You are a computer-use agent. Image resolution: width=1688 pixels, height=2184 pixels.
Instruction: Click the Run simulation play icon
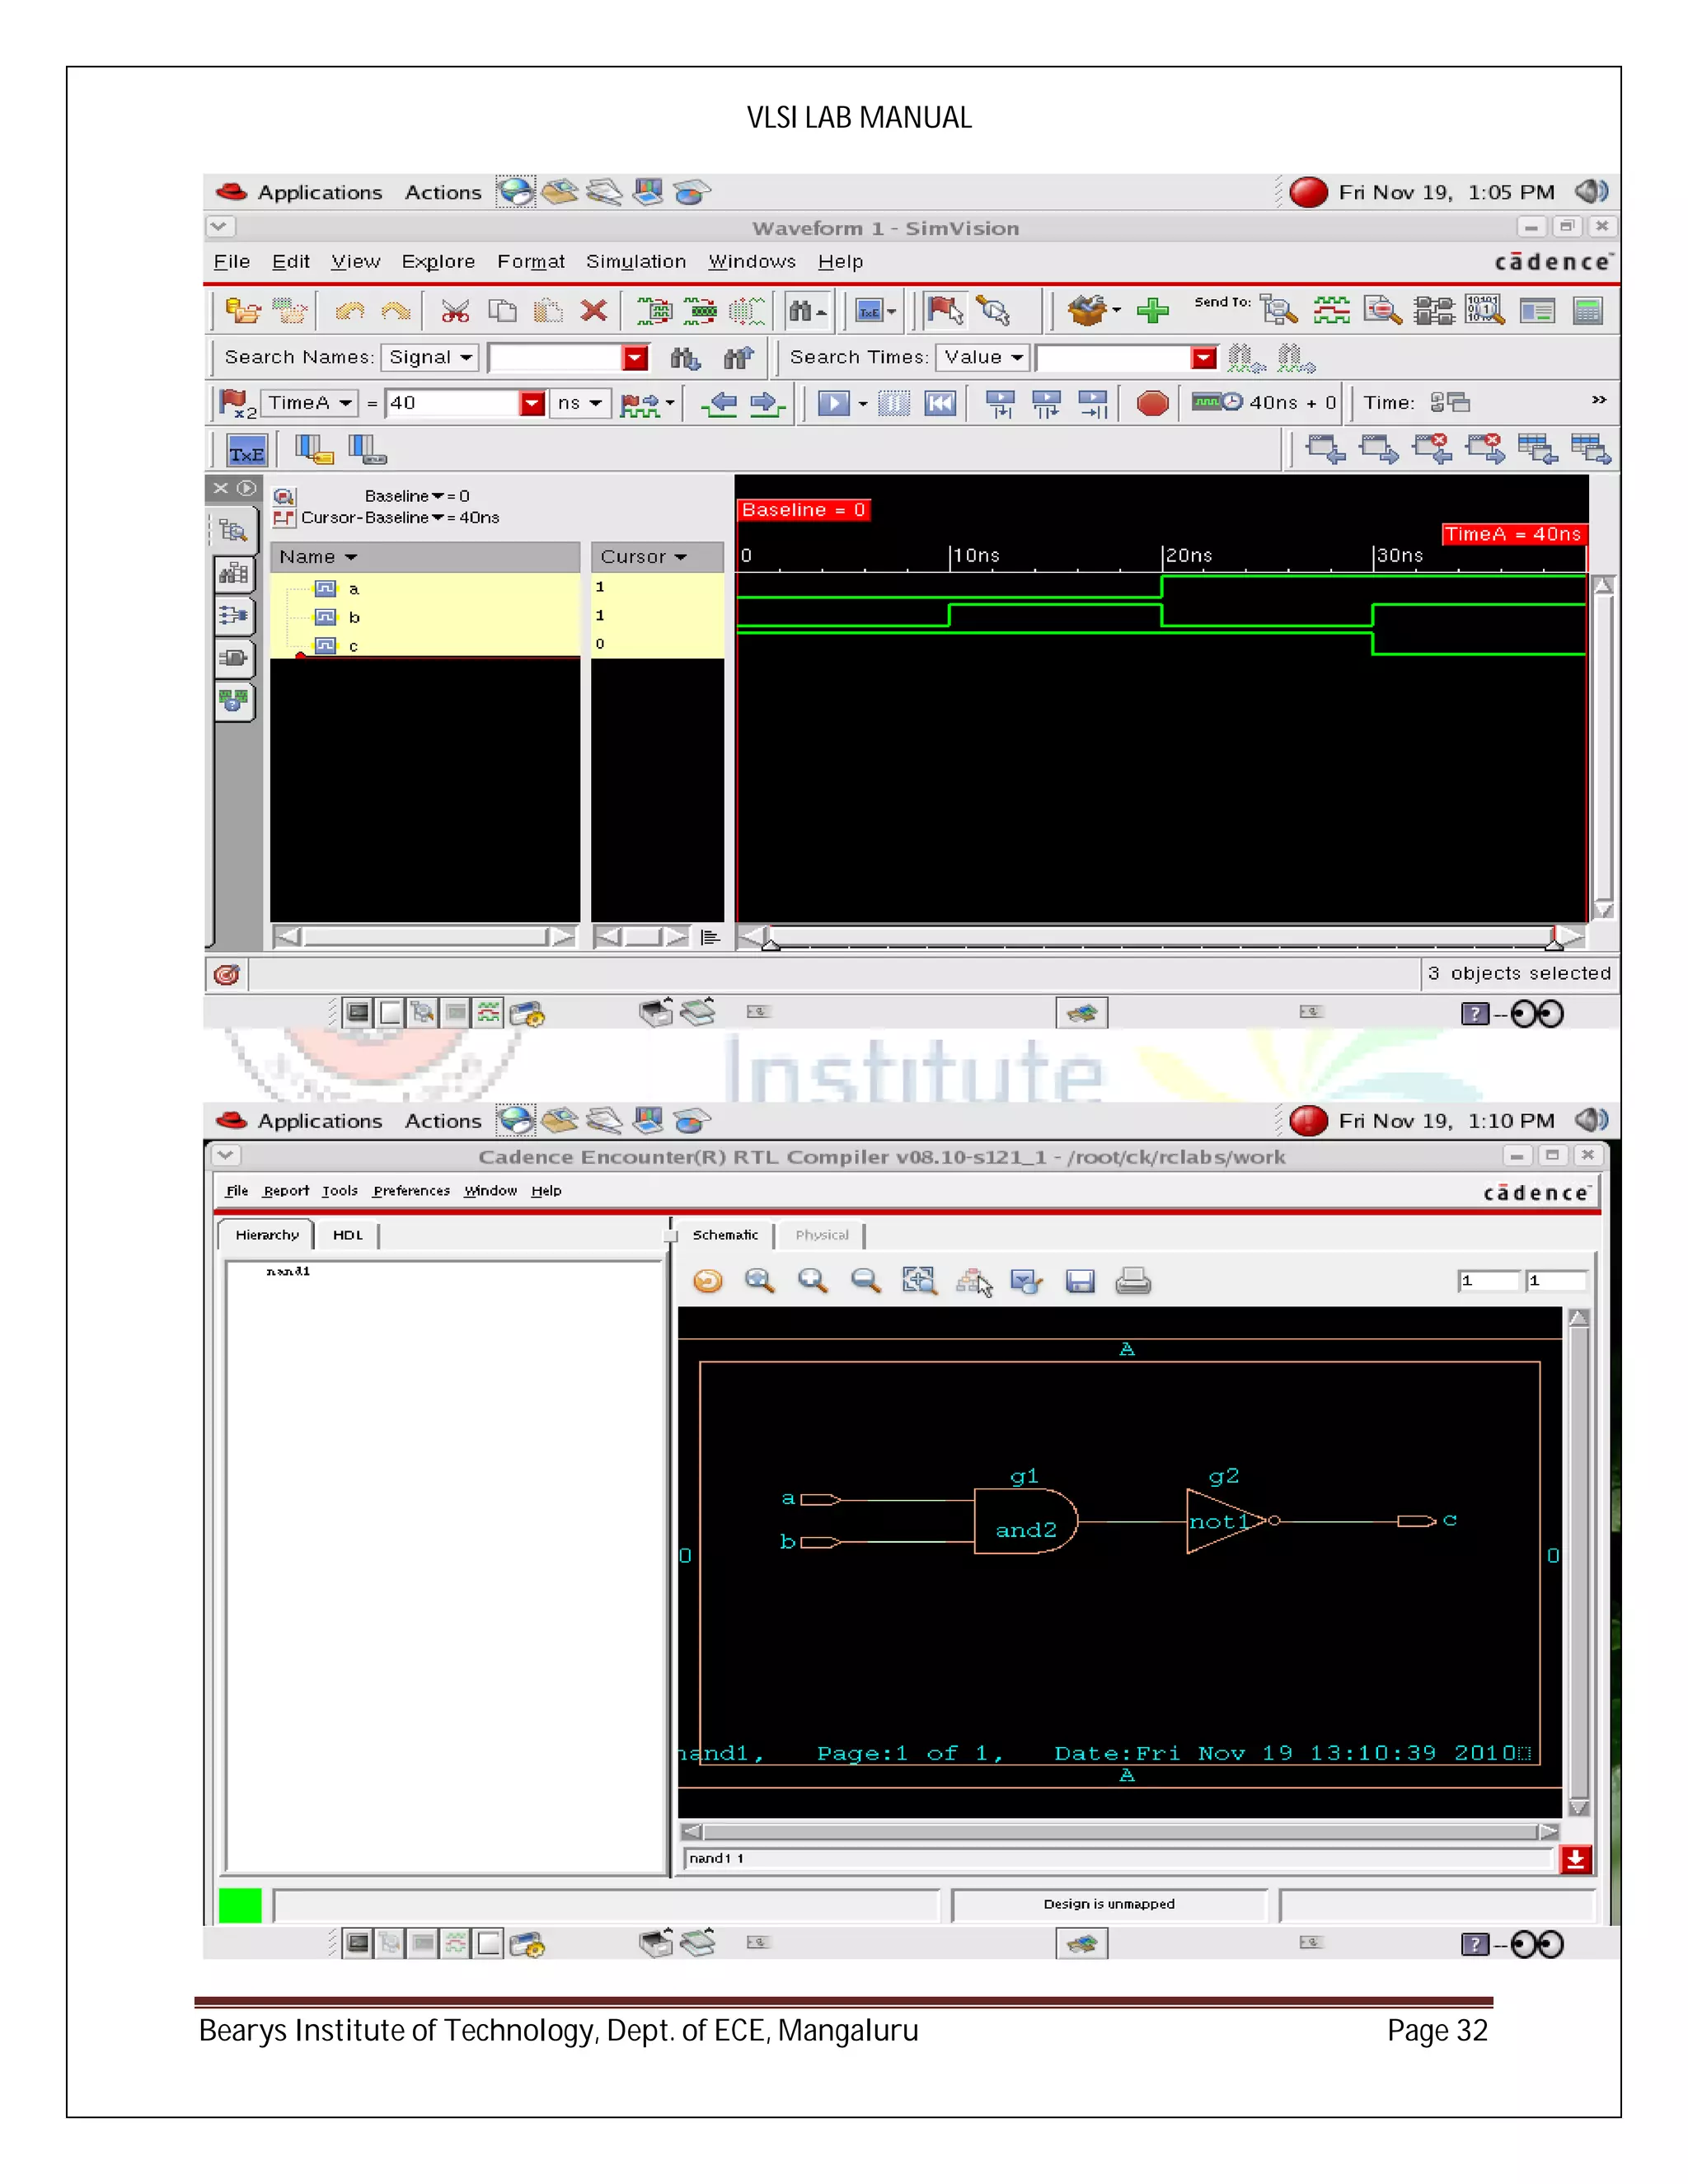point(833,403)
